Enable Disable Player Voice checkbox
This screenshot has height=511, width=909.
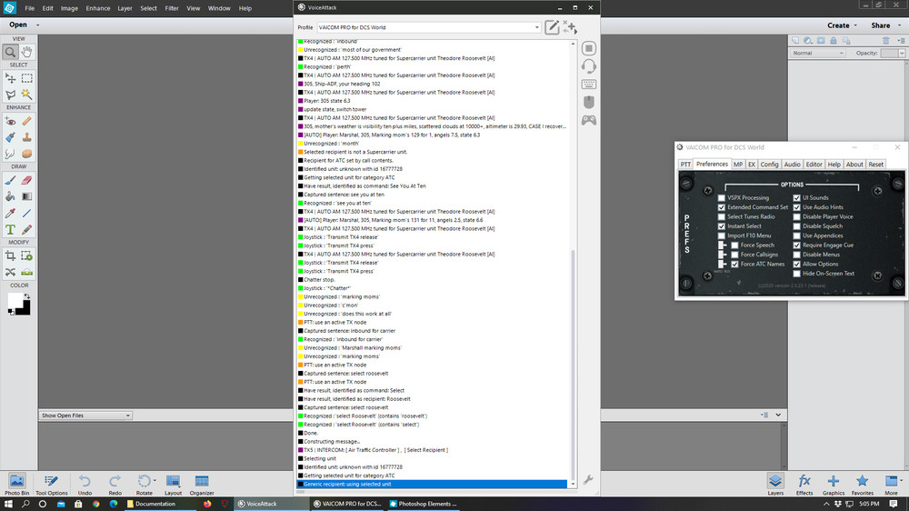796,217
